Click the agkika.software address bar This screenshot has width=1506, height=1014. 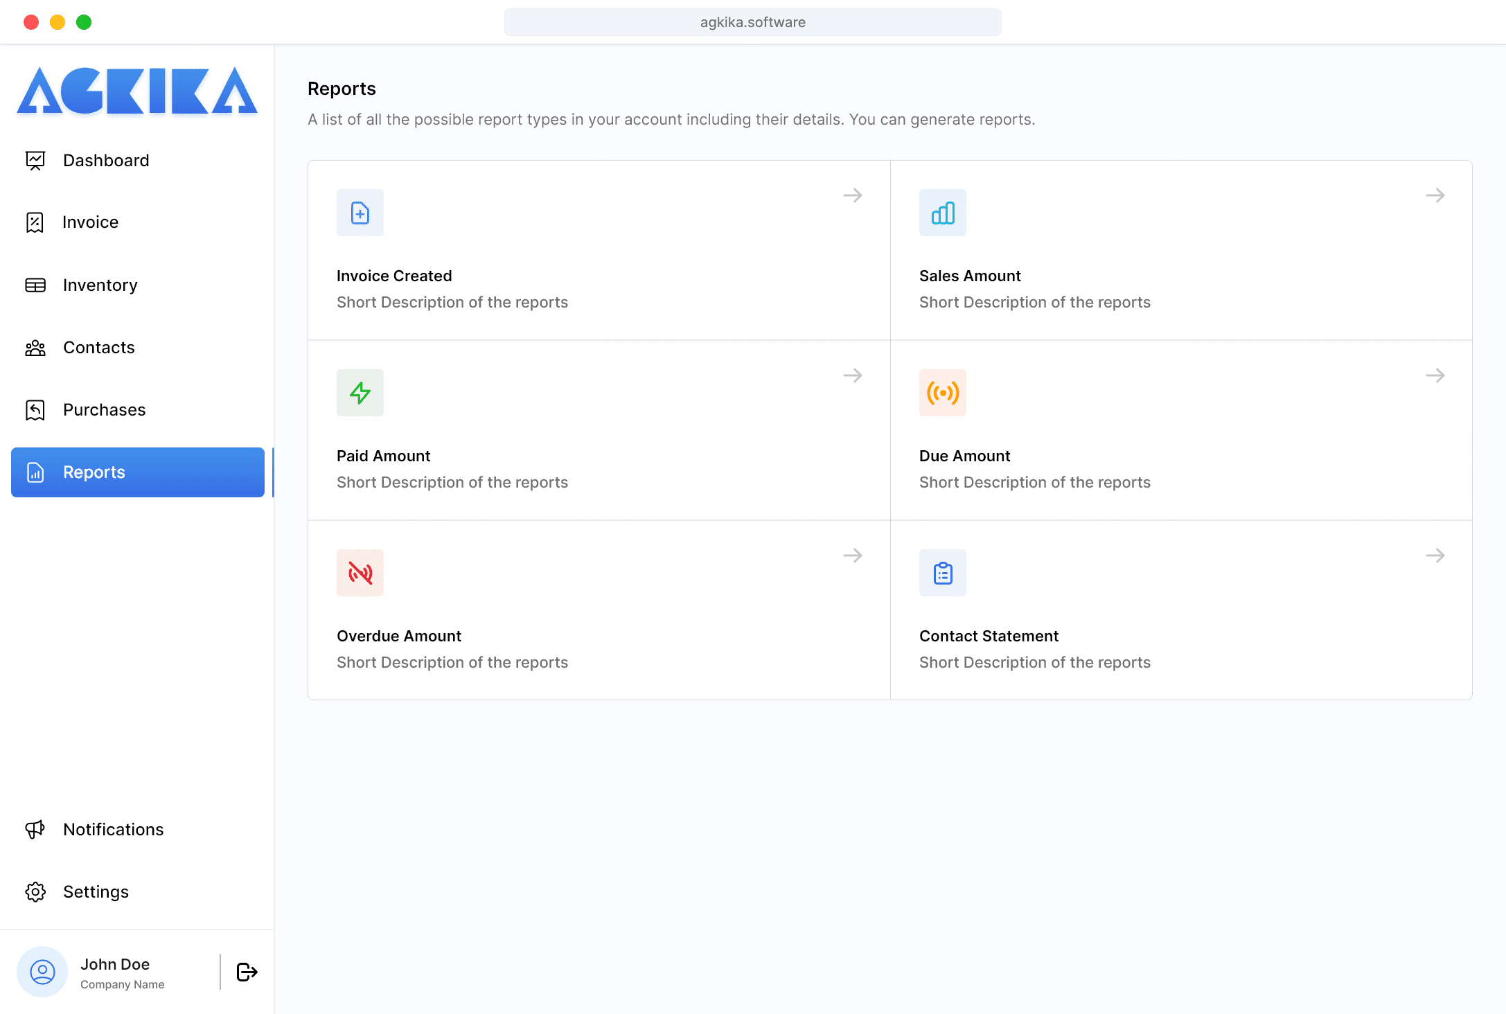pos(752,22)
